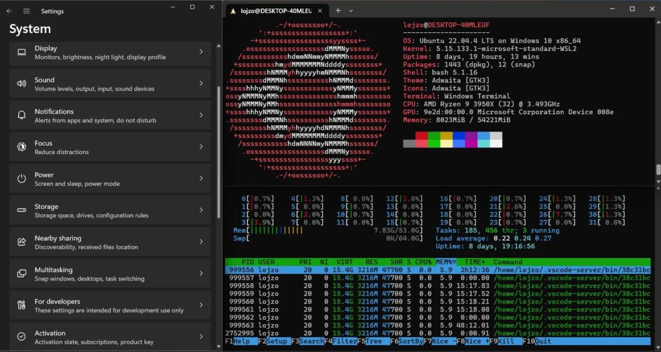661x352 pixels.
Task: Sort htop by TIME+ column header
Action: point(475,262)
